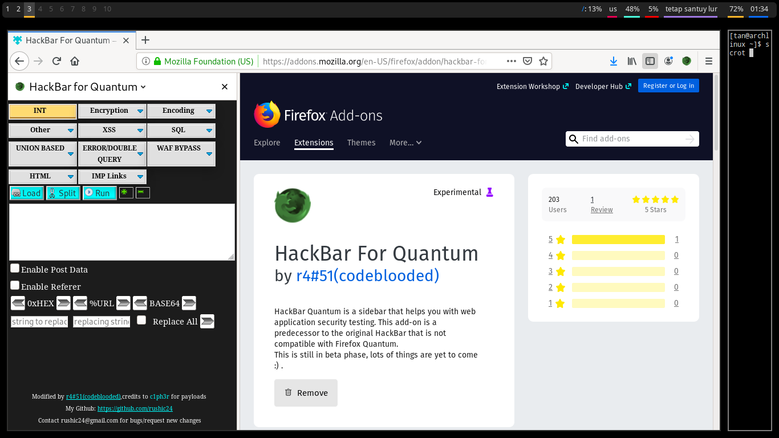Open the Developer Hub link
Viewport: 779px width, 438px height.
(x=603, y=86)
